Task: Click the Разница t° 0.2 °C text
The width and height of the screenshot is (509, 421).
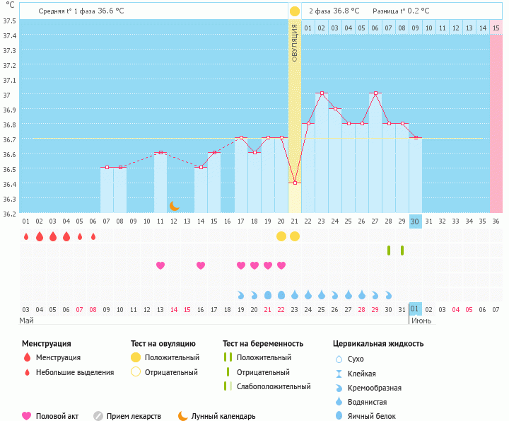Action: coord(399,11)
